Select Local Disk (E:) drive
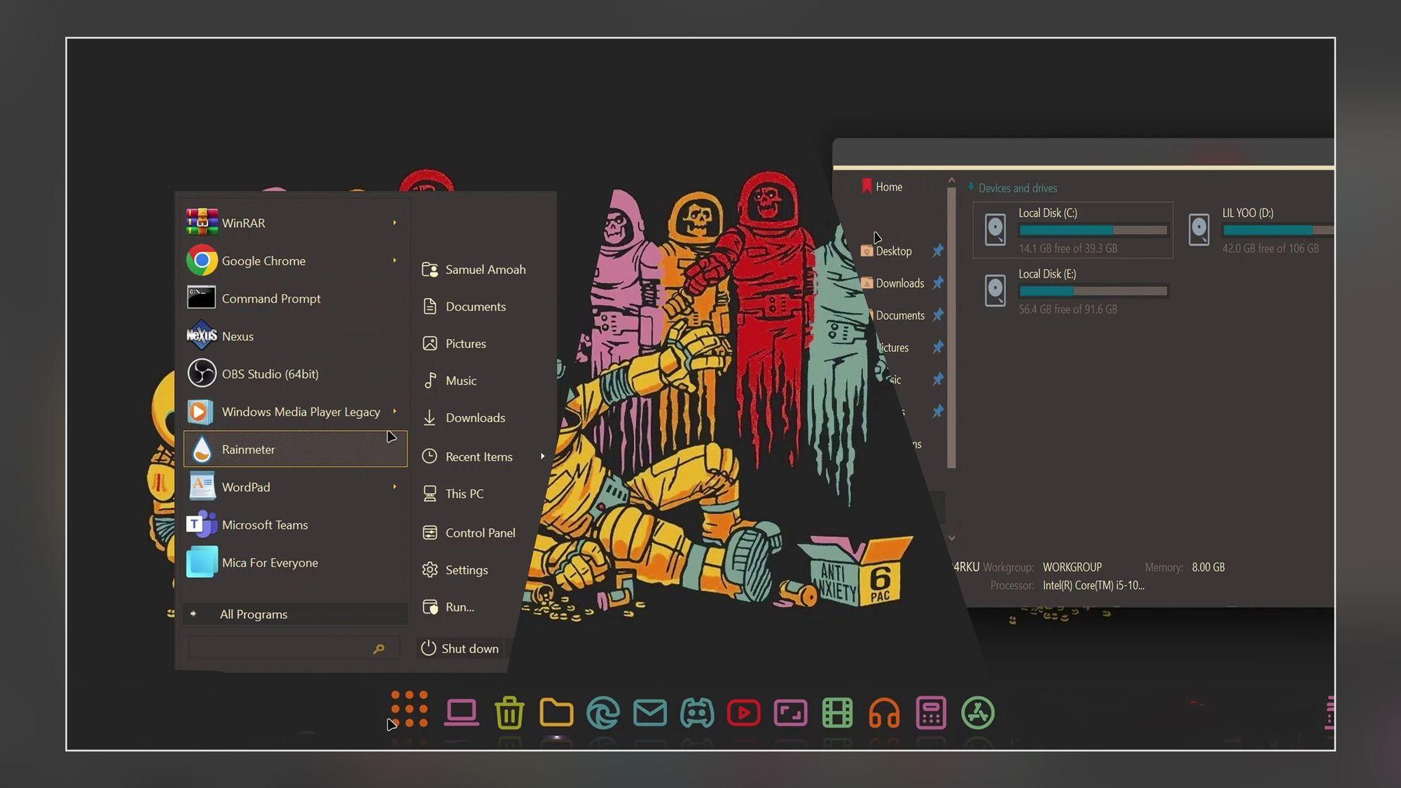This screenshot has height=788, width=1401. point(1073,291)
